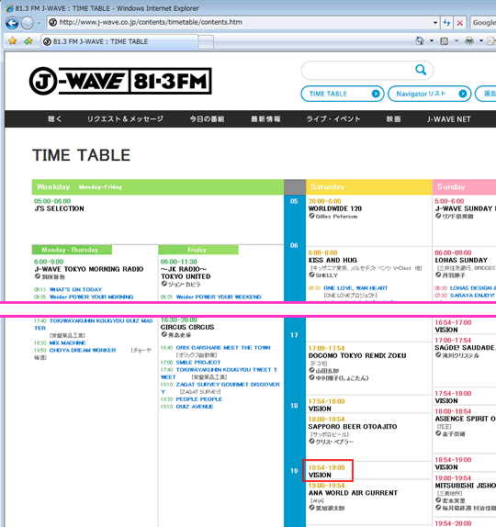Image resolution: width=496 pixels, height=527 pixels.
Task: Click Weider POWER YOUR MORNING link
Action: [x=92, y=297]
